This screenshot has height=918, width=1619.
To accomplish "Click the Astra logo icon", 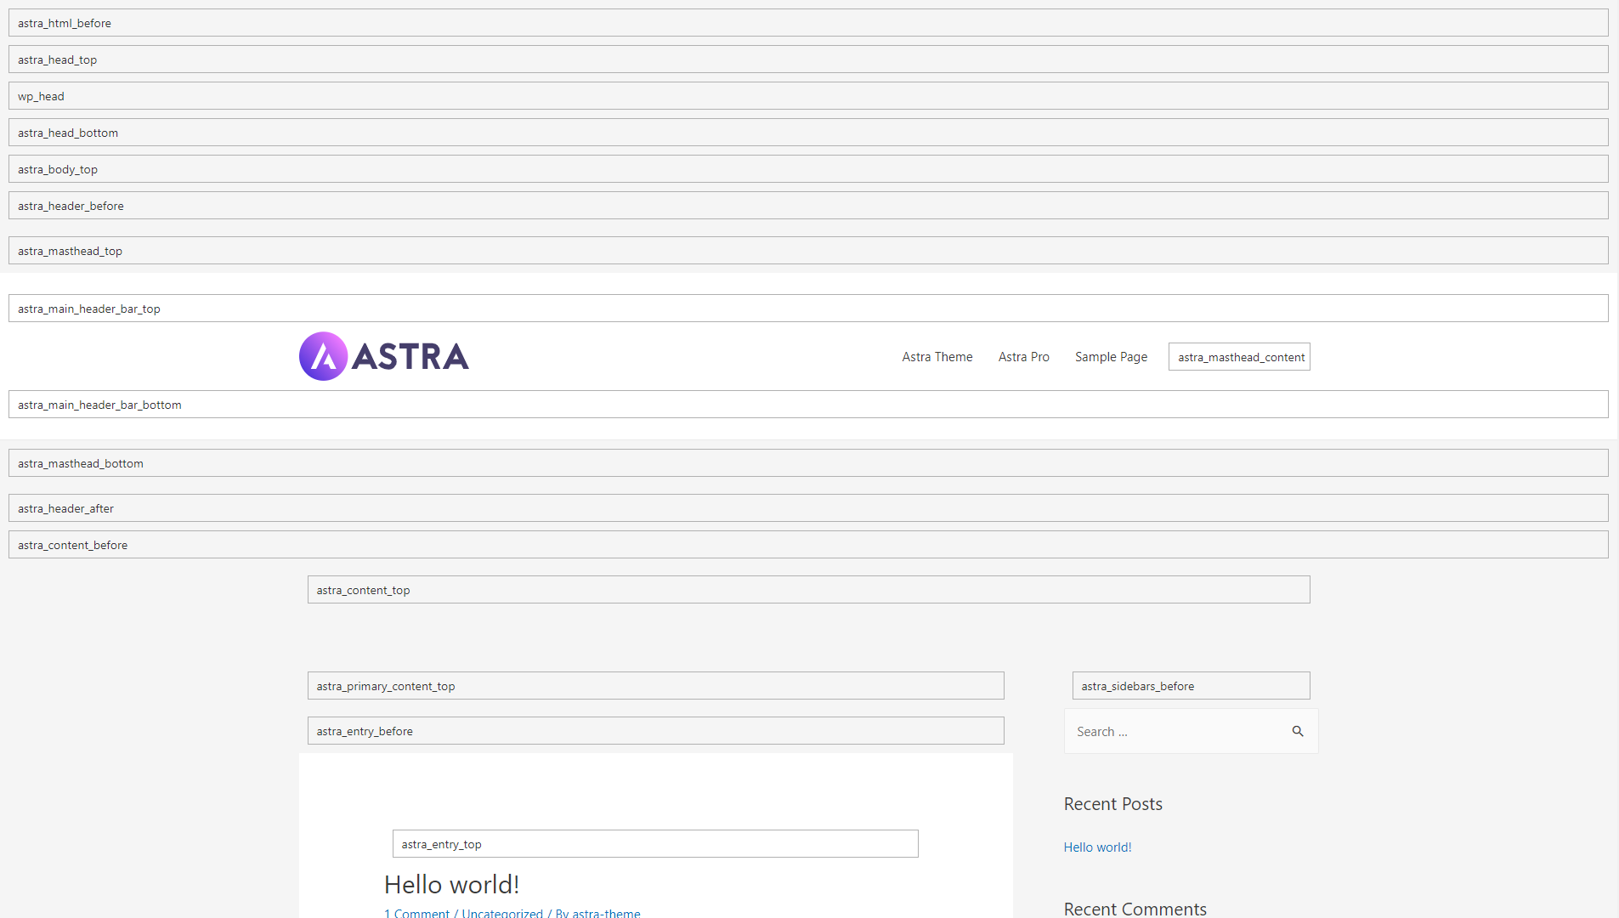I will pyautogui.click(x=323, y=356).
